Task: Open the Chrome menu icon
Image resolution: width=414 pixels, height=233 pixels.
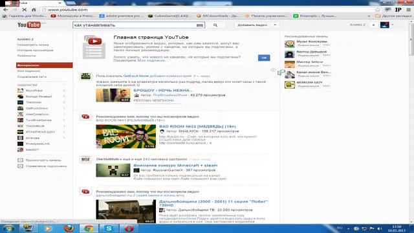Action: 408,10
